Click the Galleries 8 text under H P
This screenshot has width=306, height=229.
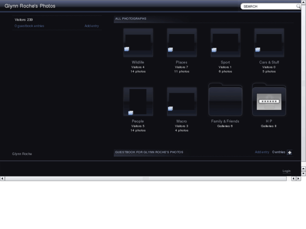pyautogui.click(x=269, y=126)
